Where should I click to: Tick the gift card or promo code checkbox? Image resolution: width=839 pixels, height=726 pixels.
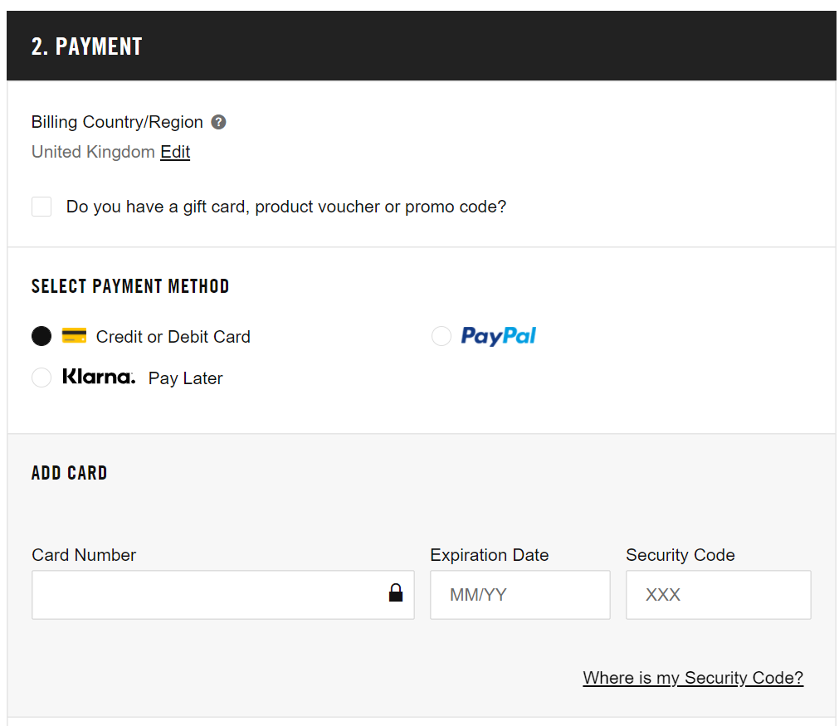[x=41, y=207]
